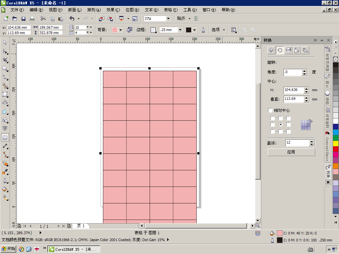Switch to Position tab in transform docker
The image size is (339, 254).
pos(271,50)
